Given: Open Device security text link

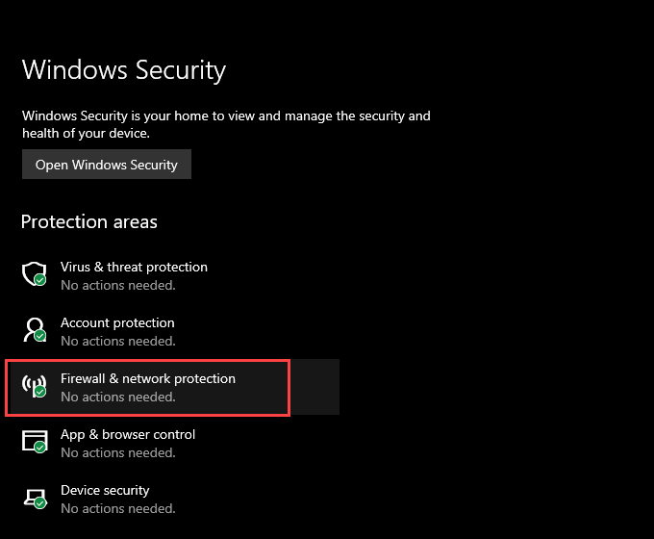Looking at the screenshot, I should [105, 490].
